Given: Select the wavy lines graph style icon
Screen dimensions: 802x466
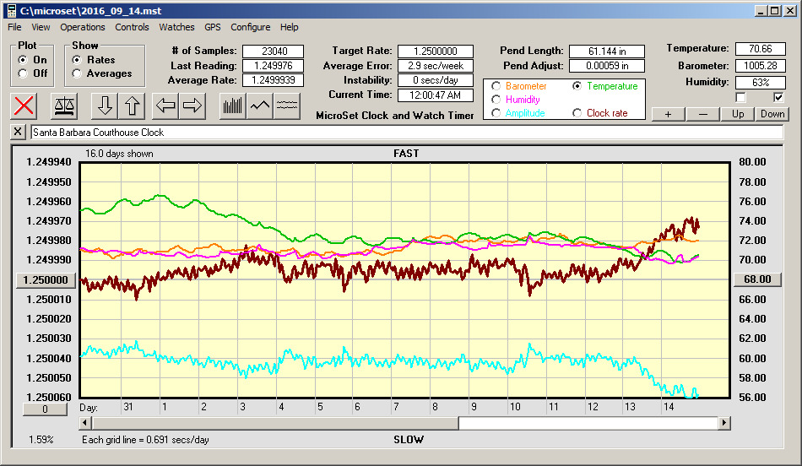Looking at the screenshot, I should [287, 106].
